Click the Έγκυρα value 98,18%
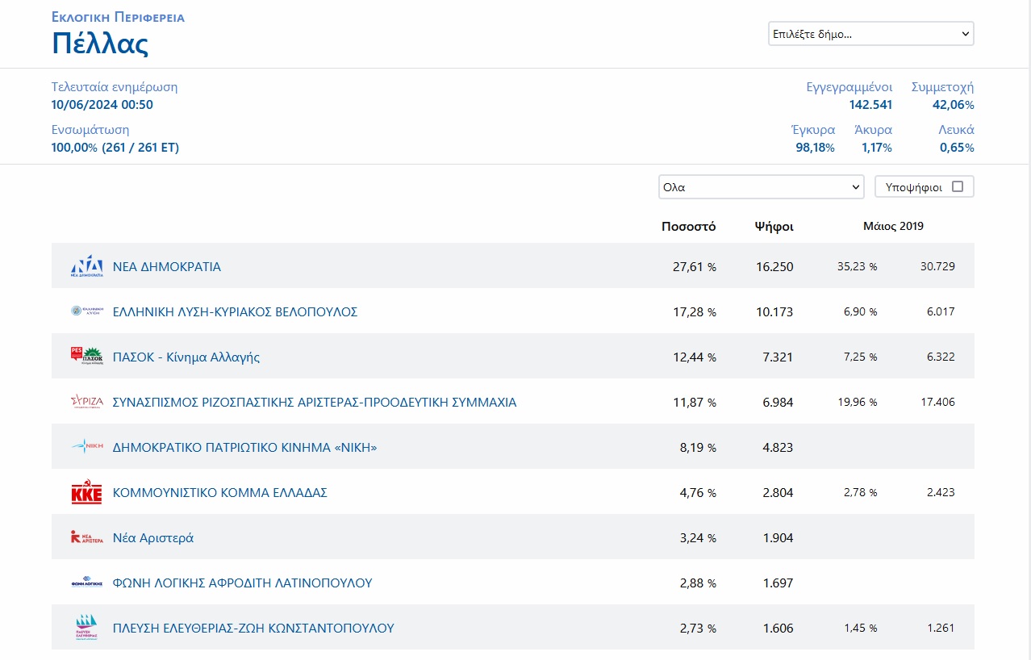1031x660 pixels. point(815,148)
